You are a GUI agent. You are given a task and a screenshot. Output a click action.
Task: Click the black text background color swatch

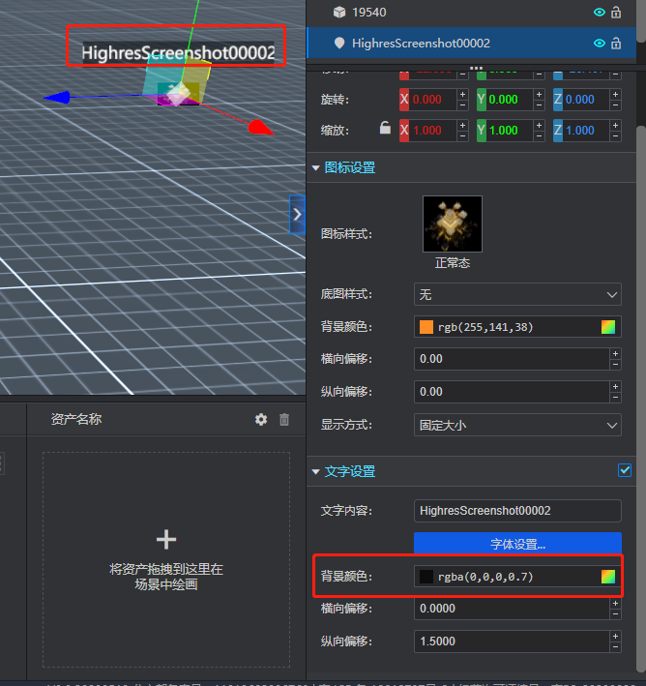click(426, 577)
